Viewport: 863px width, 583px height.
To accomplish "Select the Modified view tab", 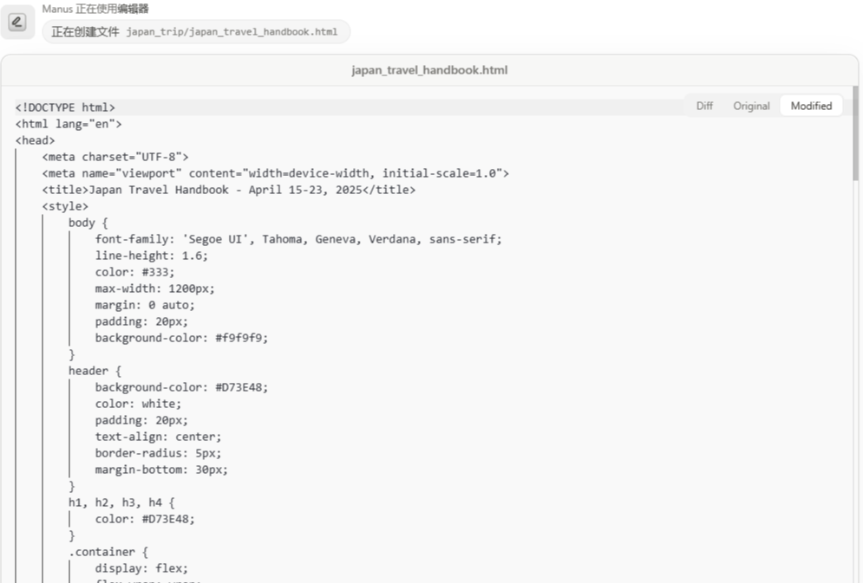I will pyautogui.click(x=811, y=106).
